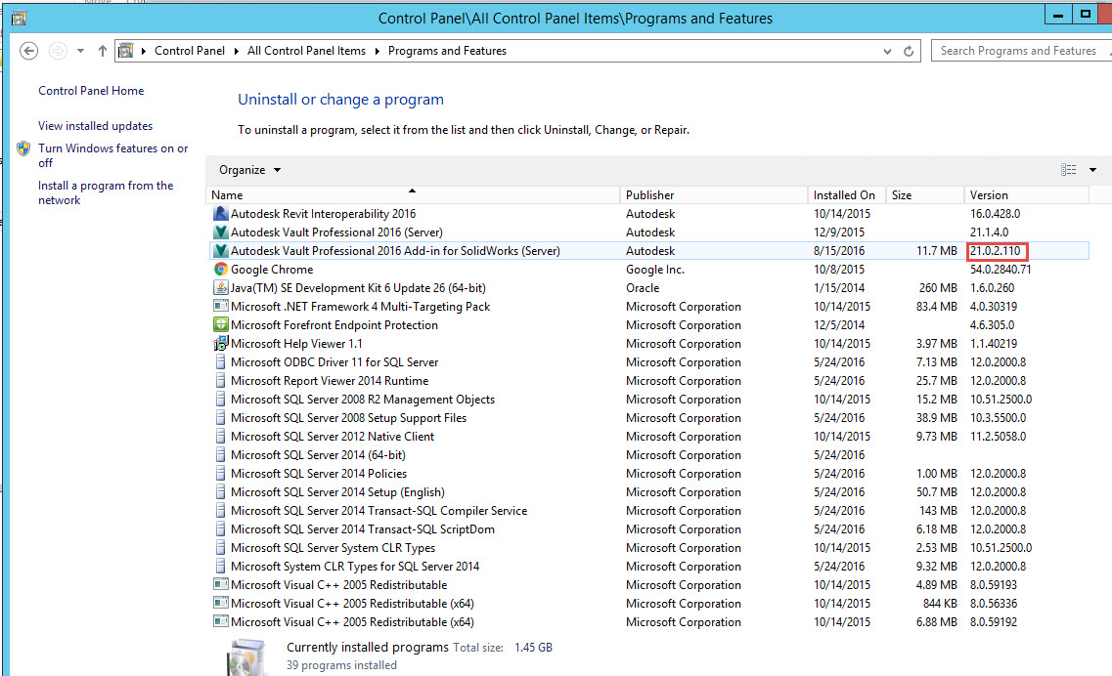Image resolution: width=1112 pixels, height=676 pixels.
Task: Select Visual C++ 2005 Redistributable (x64) 6.88 MB
Action: [x=648, y=621]
